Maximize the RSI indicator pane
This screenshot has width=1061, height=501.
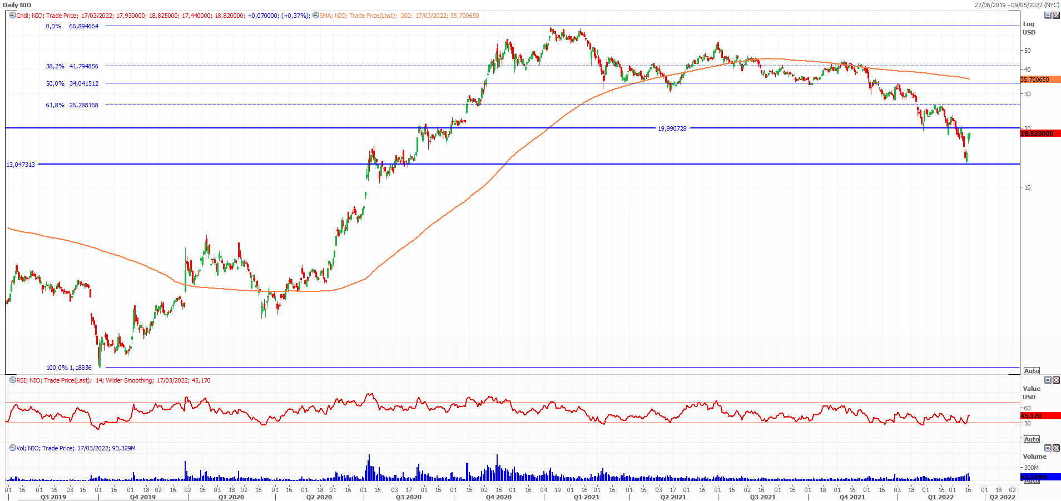click(x=1048, y=380)
